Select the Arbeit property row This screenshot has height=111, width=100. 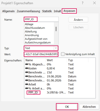[x=60, y=85]
